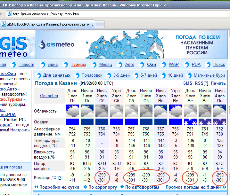Switch to the Для занятых forecast view
Image resolution: width=230 pixels, height=195 pixels.
coord(57,75)
